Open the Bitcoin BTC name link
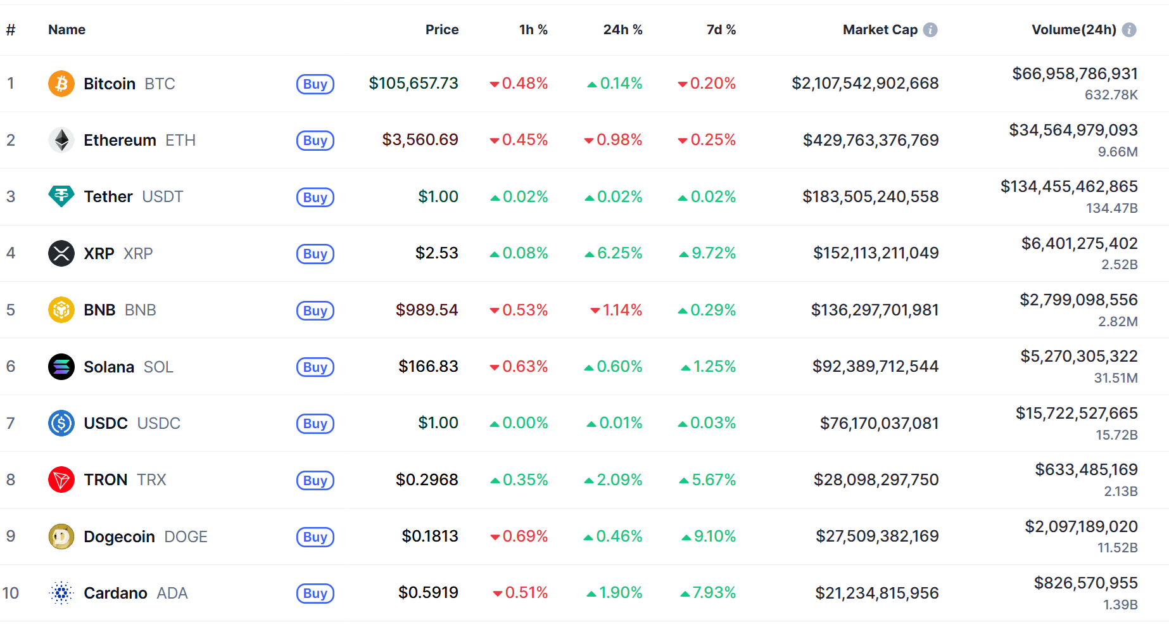 129,84
